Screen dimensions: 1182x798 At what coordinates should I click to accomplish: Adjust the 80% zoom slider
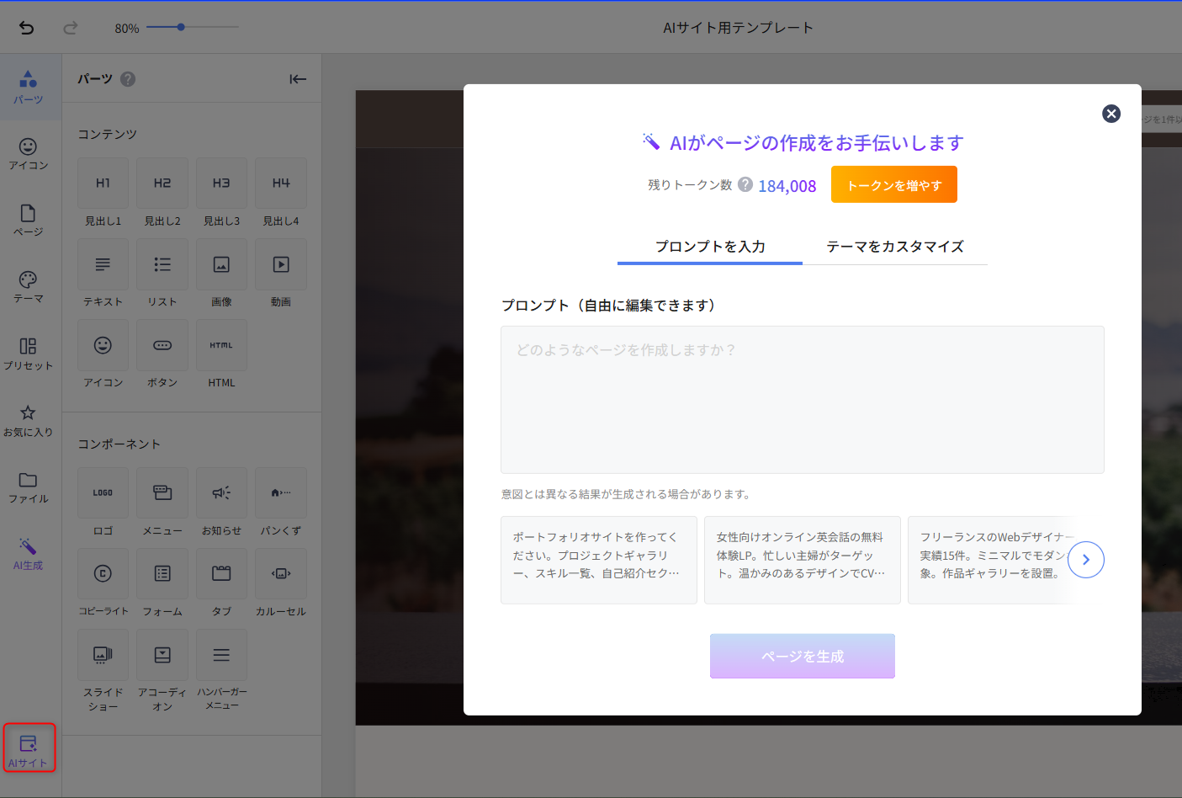pyautogui.click(x=181, y=27)
